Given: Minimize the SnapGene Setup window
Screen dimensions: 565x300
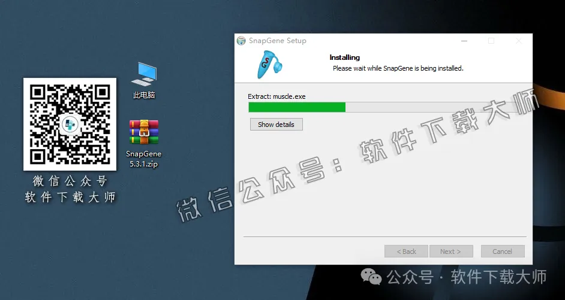Looking at the screenshot, I should (464, 41).
